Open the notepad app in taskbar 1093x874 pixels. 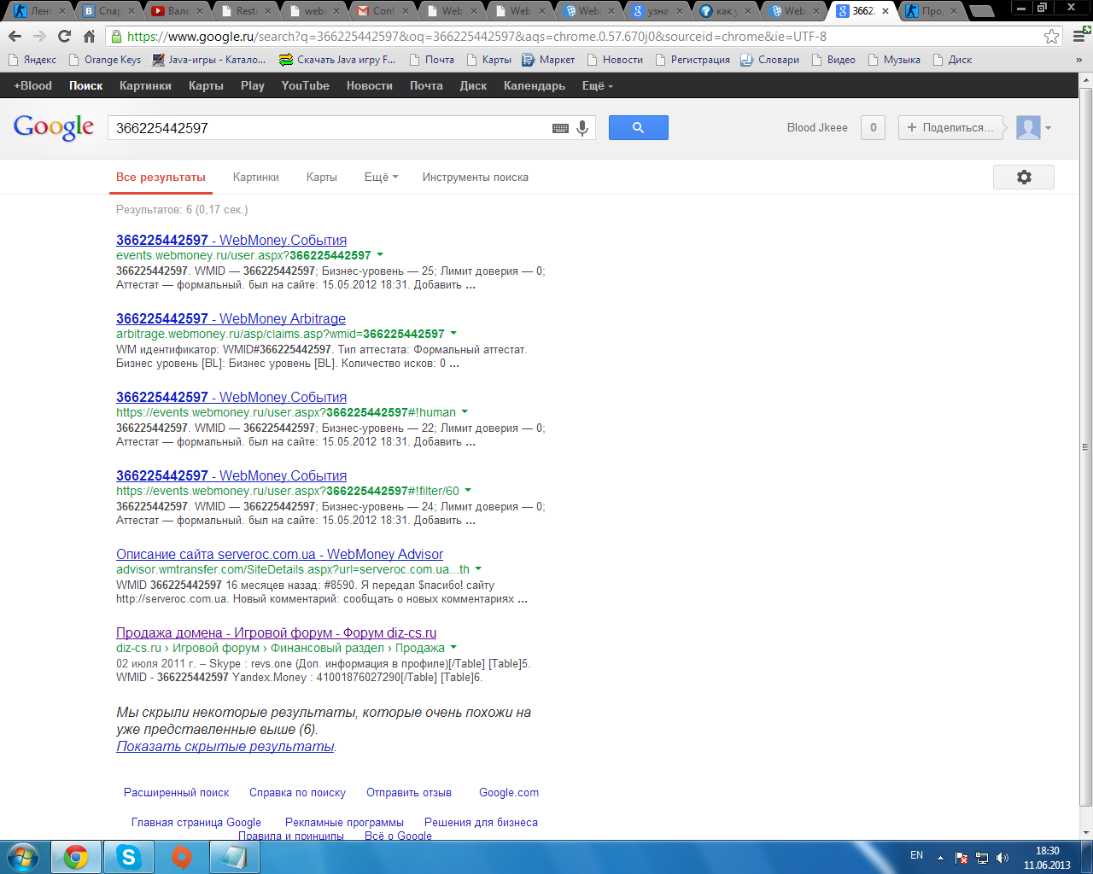[233, 857]
